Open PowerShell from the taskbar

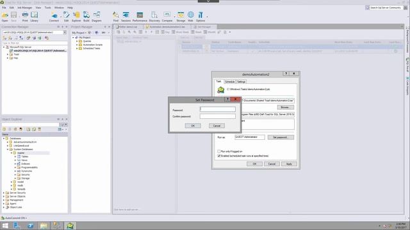31,226
